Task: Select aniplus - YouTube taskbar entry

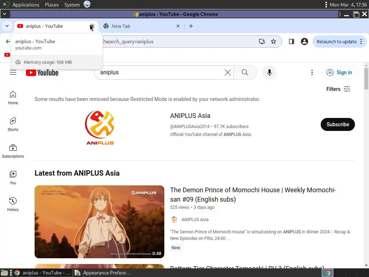Action: tap(43, 273)
